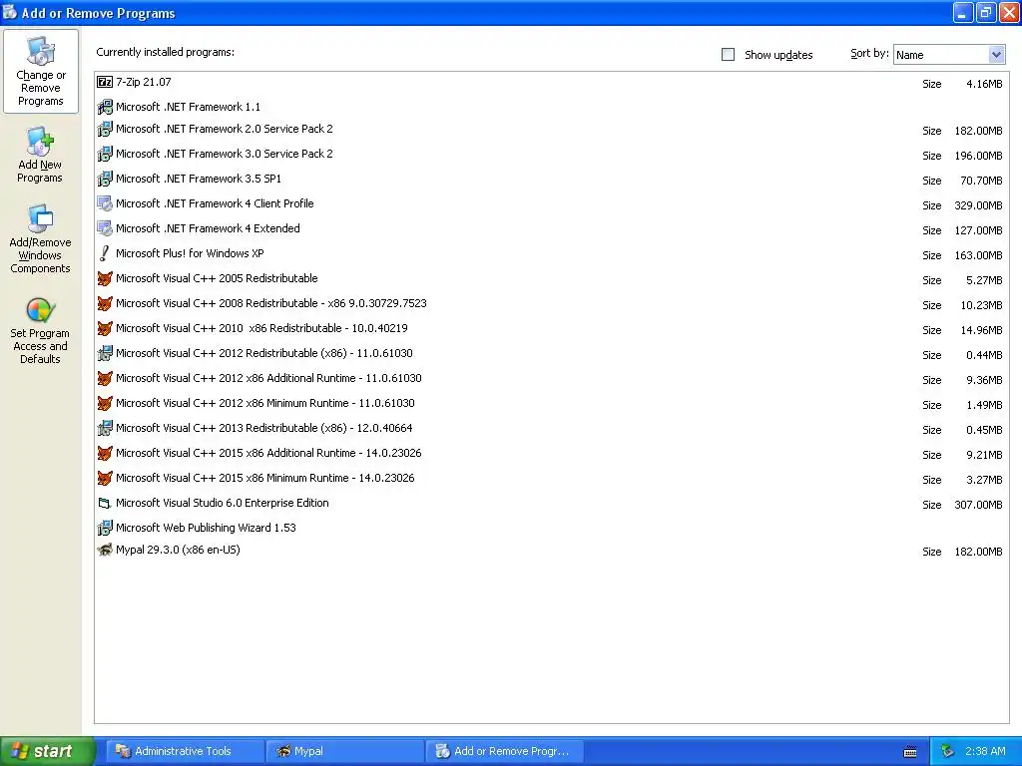Open Change or Remove Programs view

[x=40, y=71]
